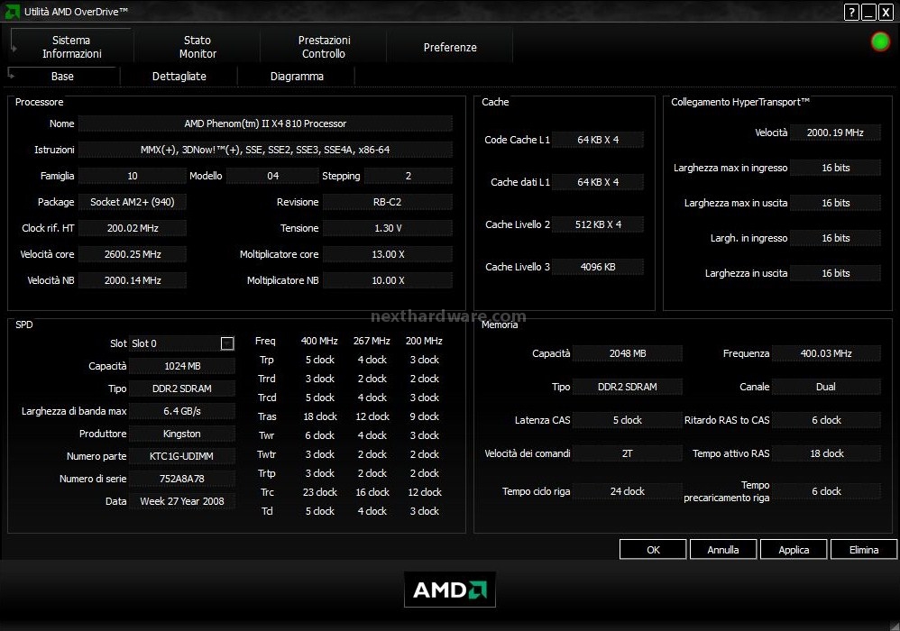Viewport: 900px width, 631px height.
Task: Click the Larghezza max in ingresso value
Action: [835, 168]
